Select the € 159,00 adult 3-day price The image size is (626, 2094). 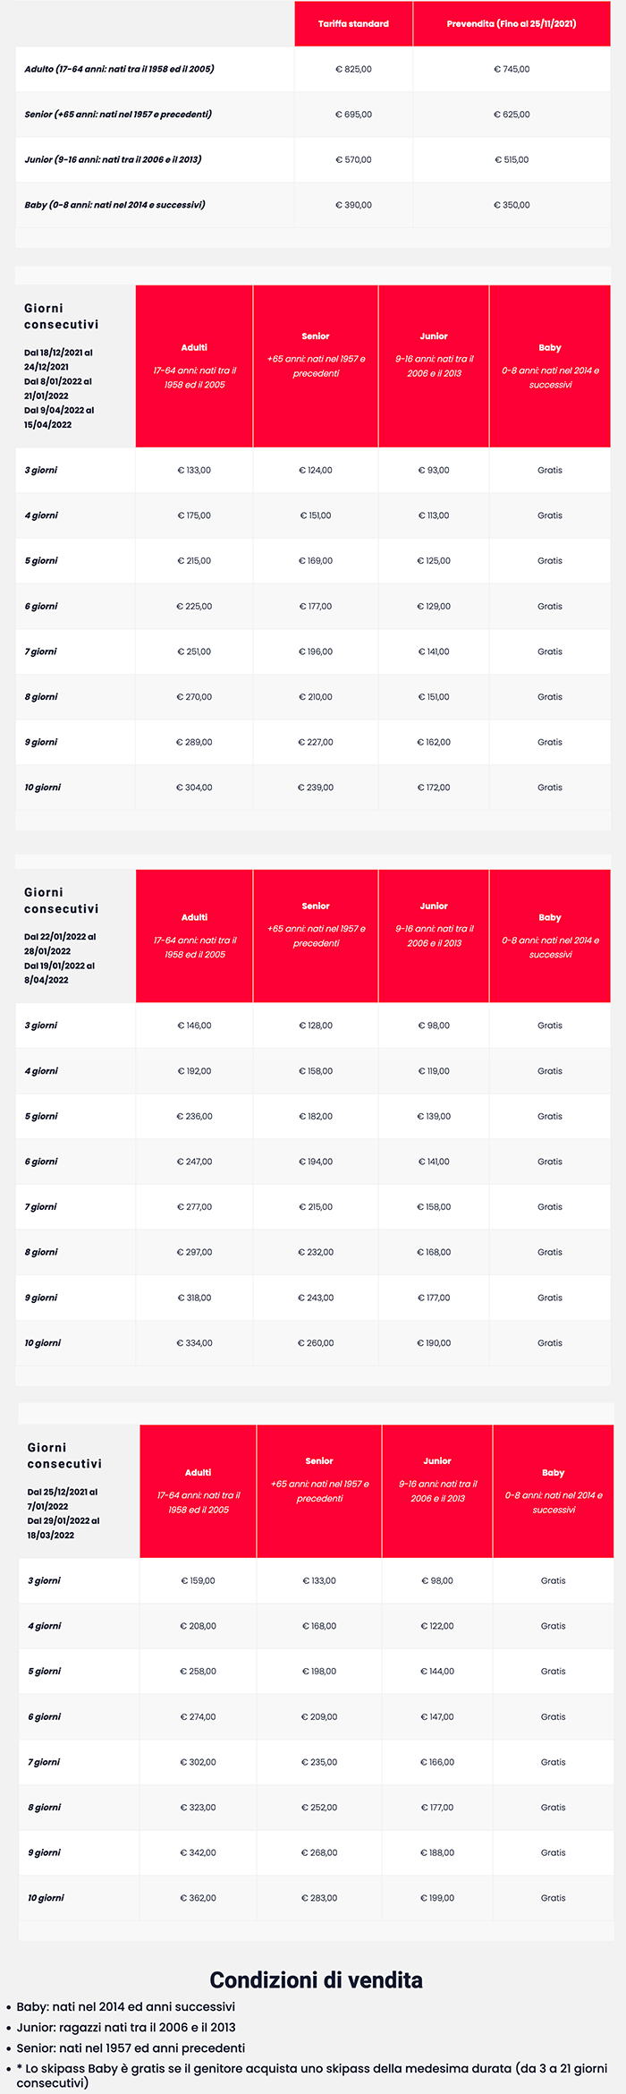click(198, 1580)
